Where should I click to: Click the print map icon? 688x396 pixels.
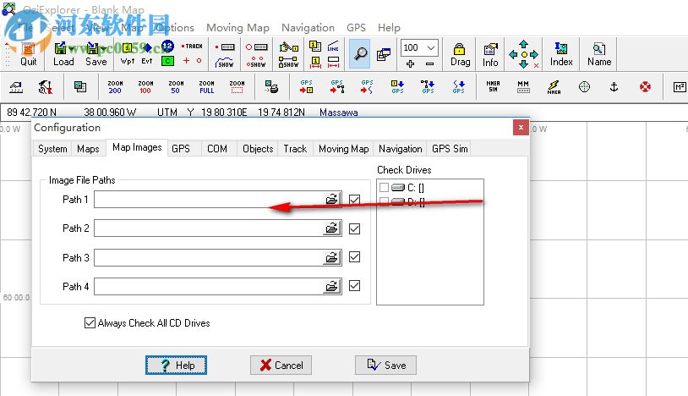click(271, 87)
